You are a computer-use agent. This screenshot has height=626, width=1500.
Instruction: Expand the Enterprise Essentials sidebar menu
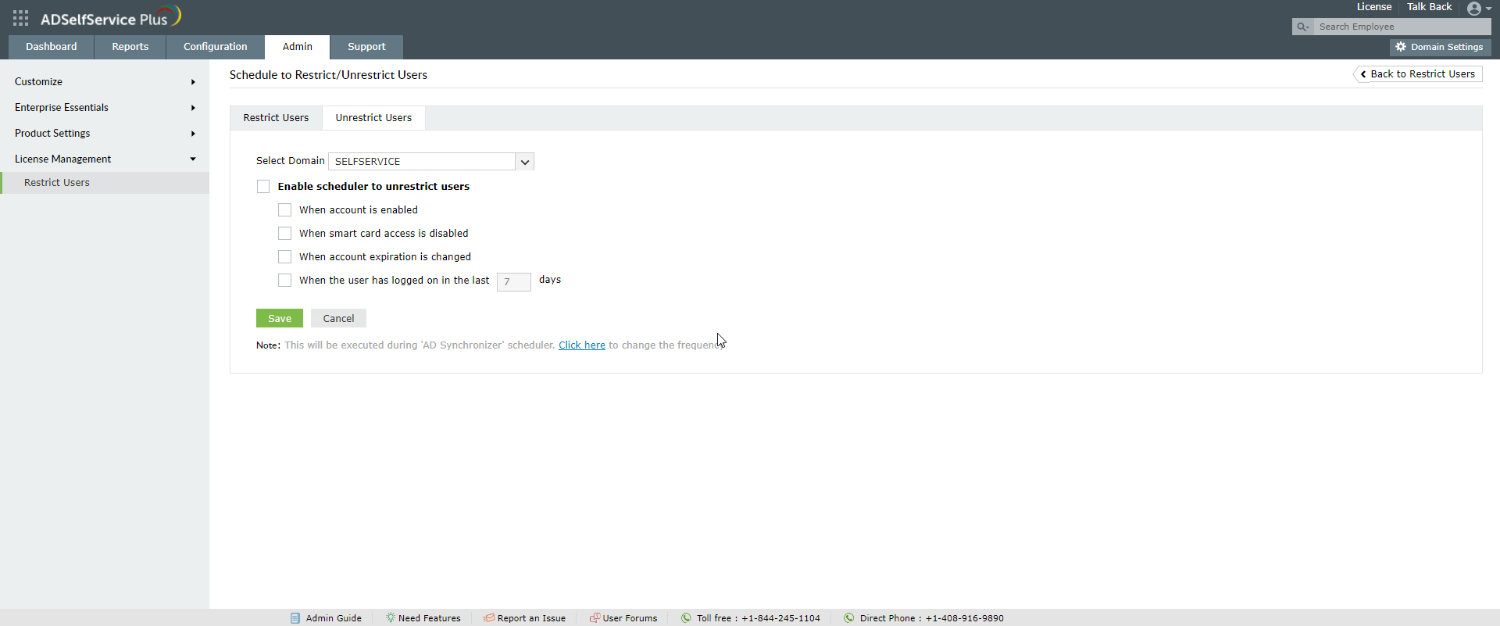tap(105, 108)
